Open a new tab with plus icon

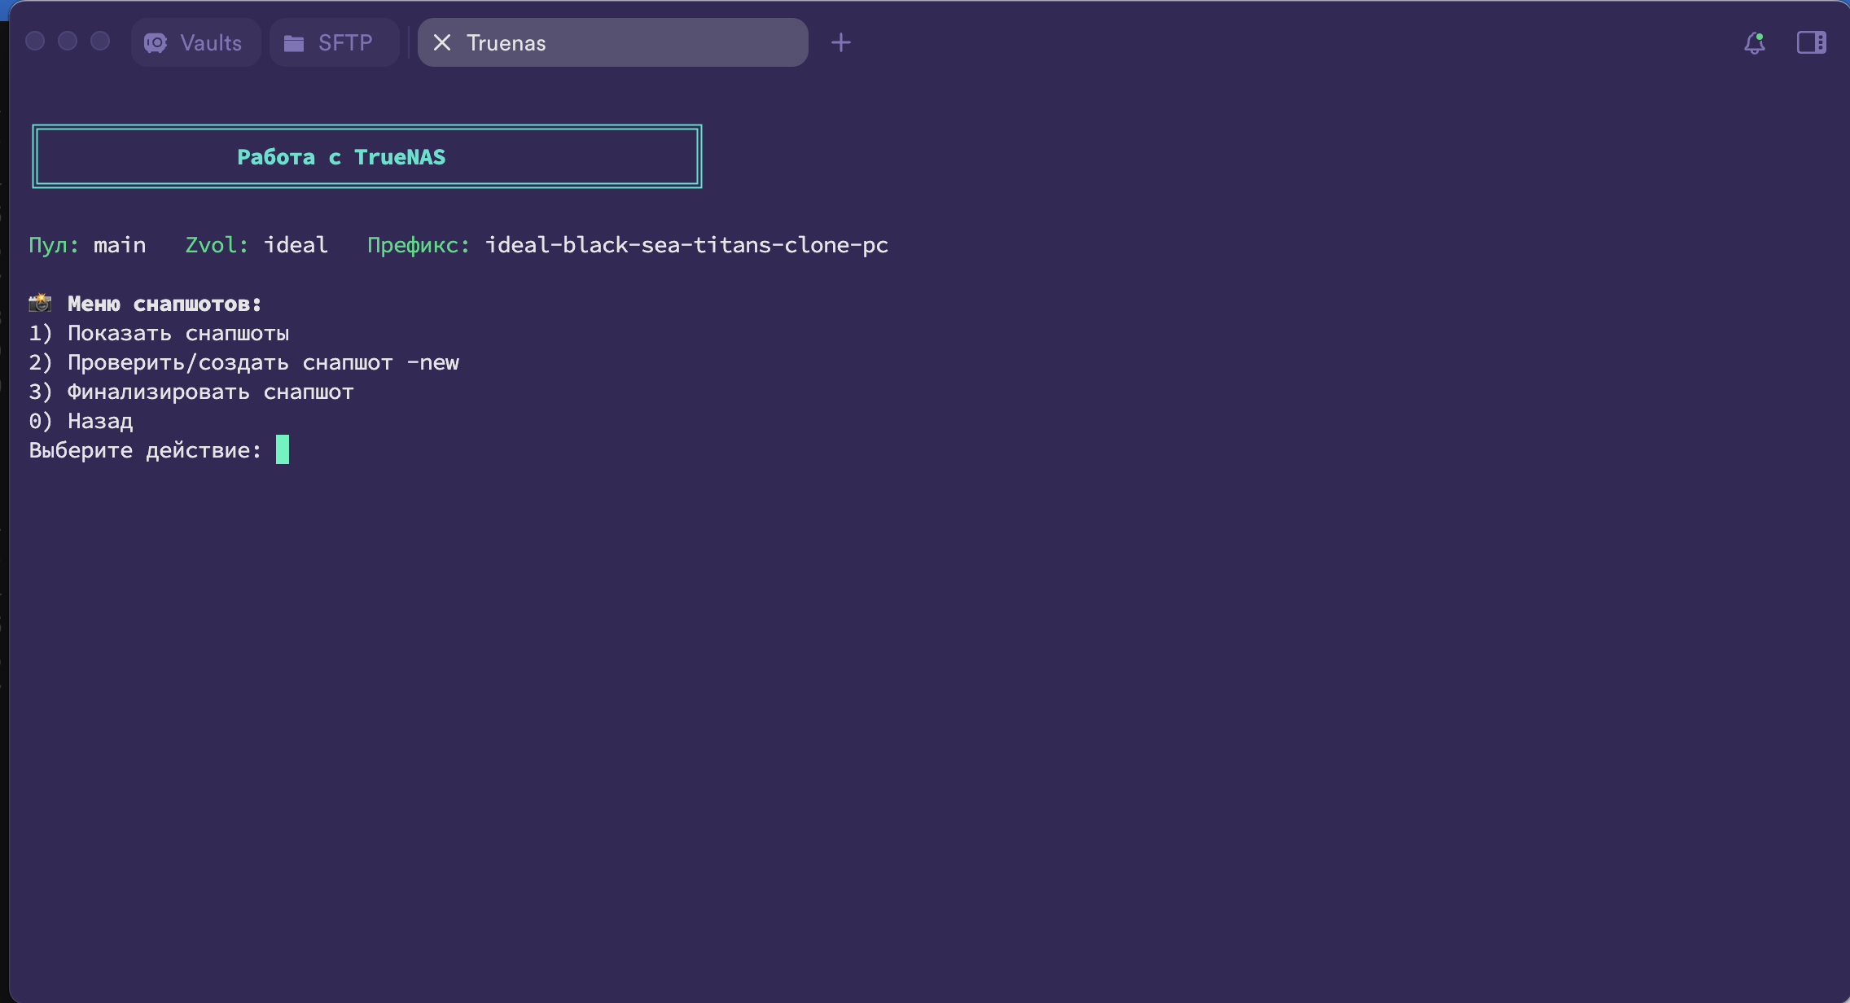coord(841,43)
